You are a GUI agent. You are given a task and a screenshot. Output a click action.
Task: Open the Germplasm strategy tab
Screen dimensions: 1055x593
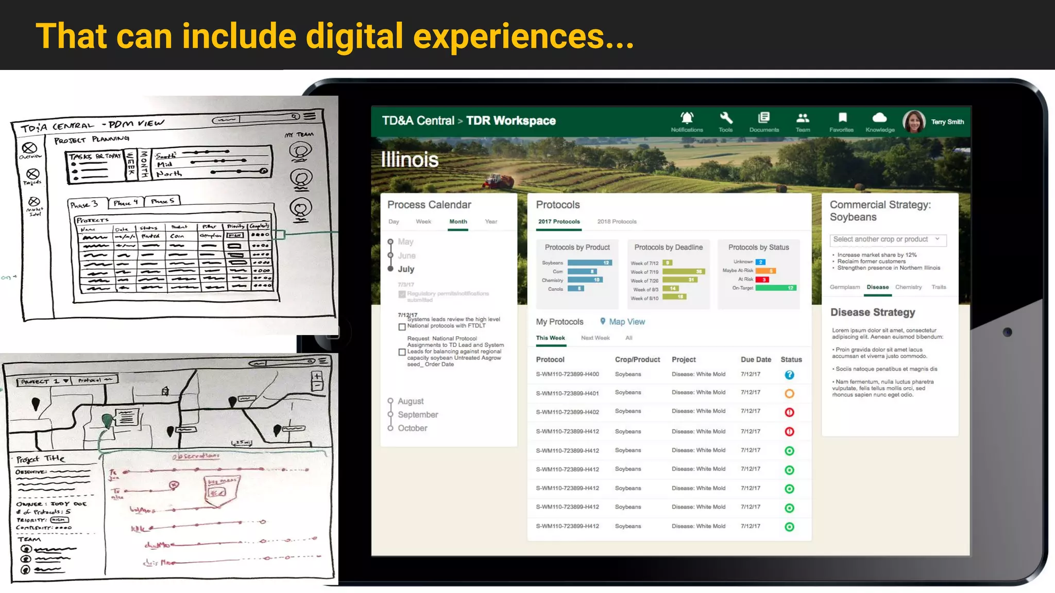tap(845, 287)
